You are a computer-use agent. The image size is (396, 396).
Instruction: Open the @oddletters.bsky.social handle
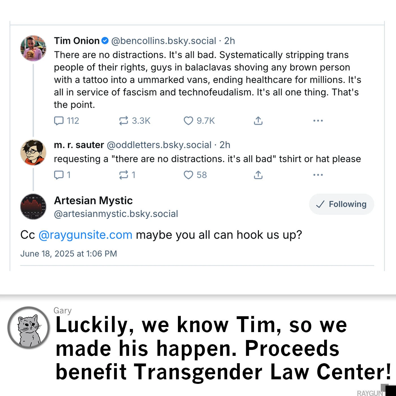click(159, 145)
